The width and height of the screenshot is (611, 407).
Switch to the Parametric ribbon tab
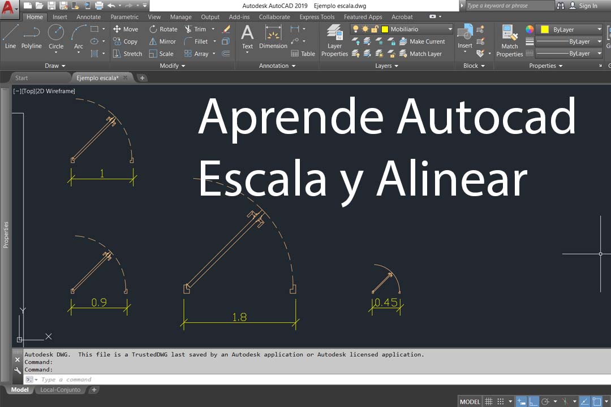pyautogui.click(x=124, y=17)
